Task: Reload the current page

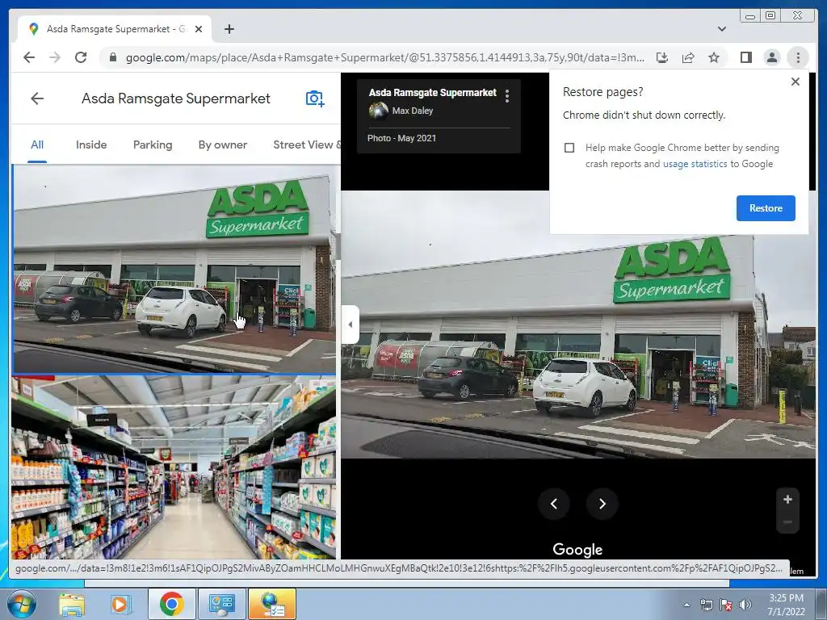Action: pyautogui.click(x=81, y=57)
